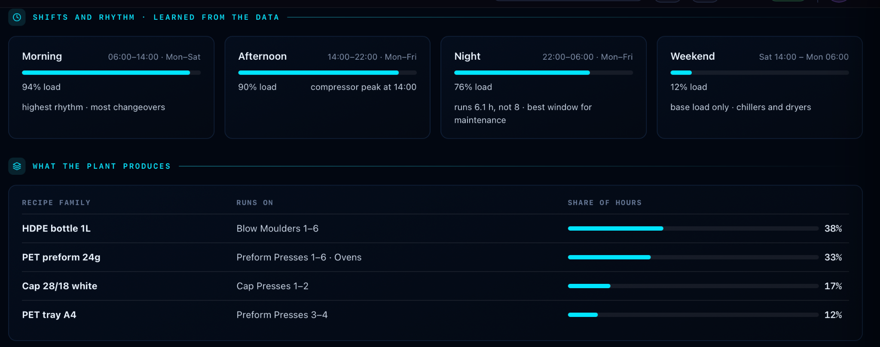The height and width of the screenshot is (347, 880).
Task: Click 'Cap Presses 1–2' cell
Action: (x=272, y=286)
